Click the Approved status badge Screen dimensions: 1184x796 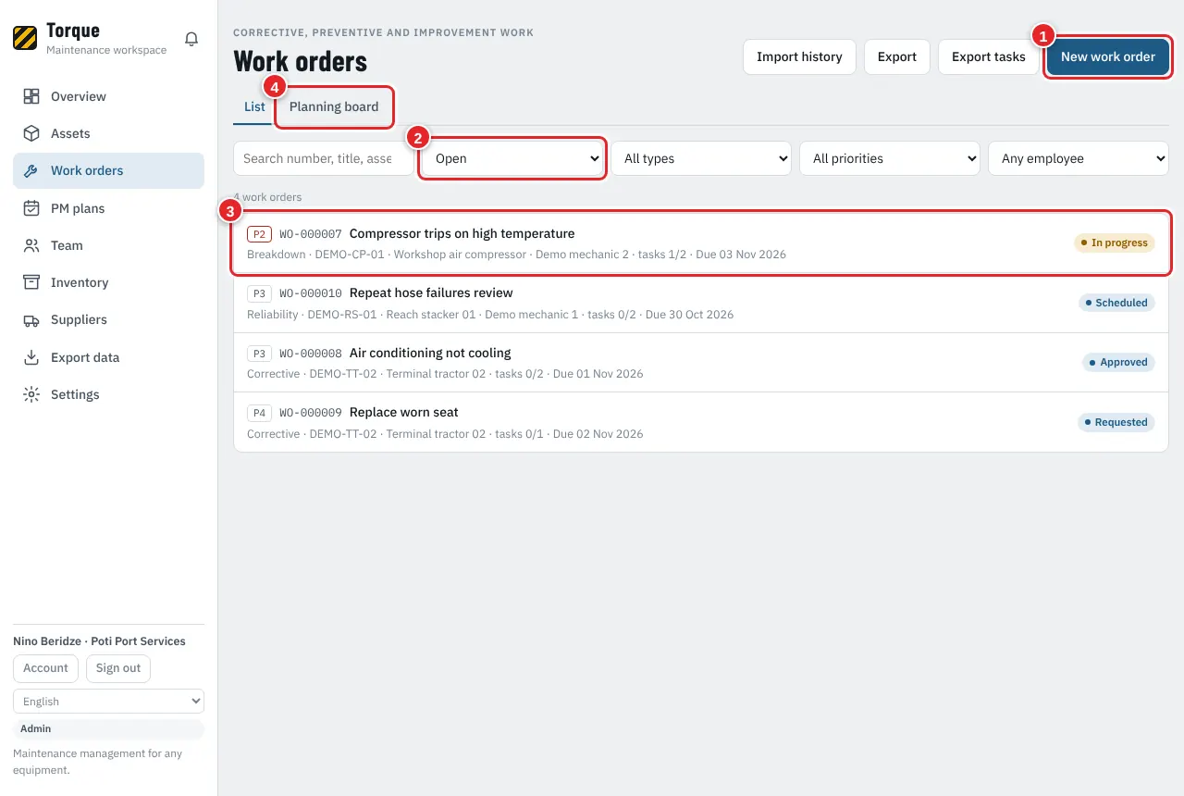click(1118, 363)
